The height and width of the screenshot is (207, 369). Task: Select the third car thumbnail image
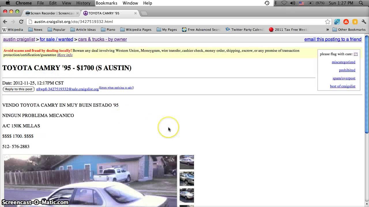pos(187,195)
